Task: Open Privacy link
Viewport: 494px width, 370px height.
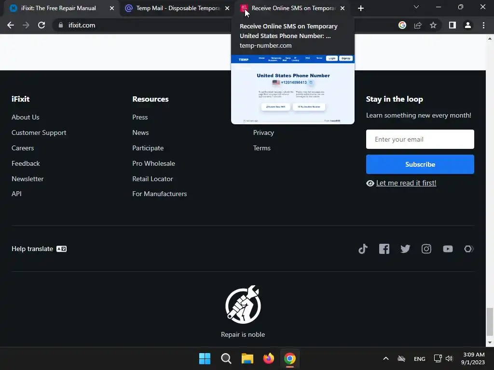Action: click(263, 133)
